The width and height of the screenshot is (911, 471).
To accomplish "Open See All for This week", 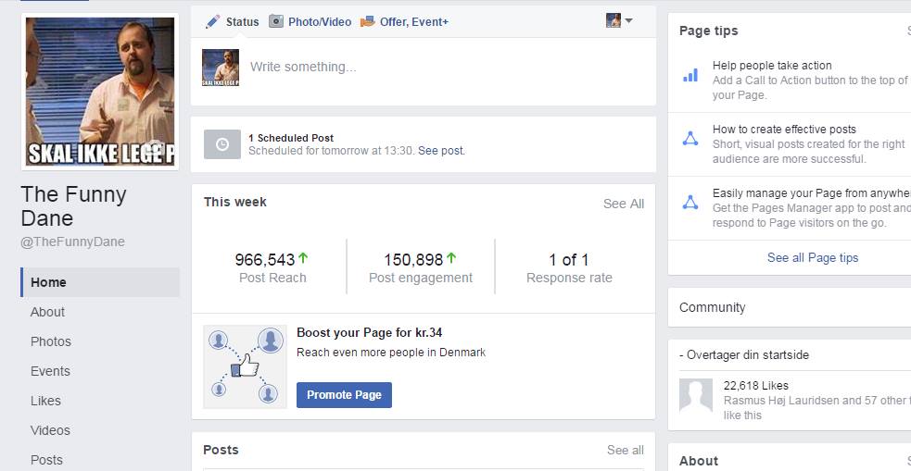I will coord(623,204).
